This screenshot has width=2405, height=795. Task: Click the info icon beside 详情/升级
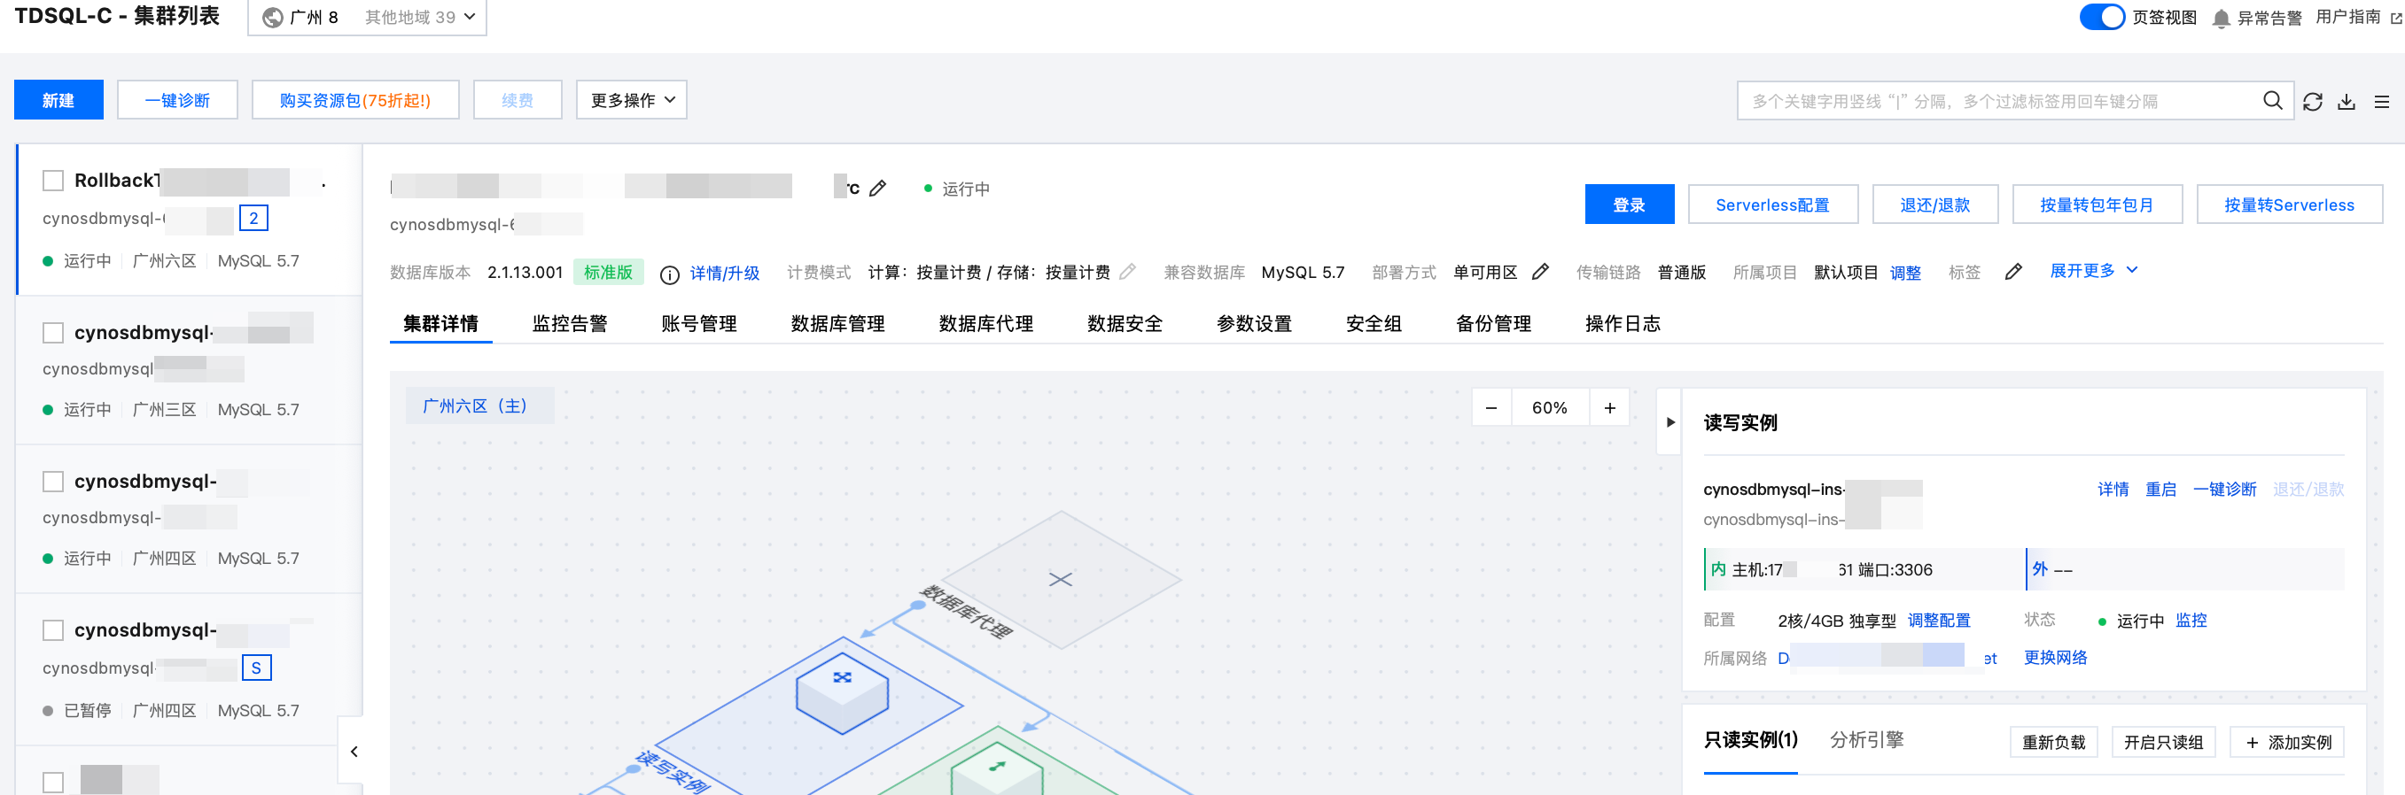[669, 274]
